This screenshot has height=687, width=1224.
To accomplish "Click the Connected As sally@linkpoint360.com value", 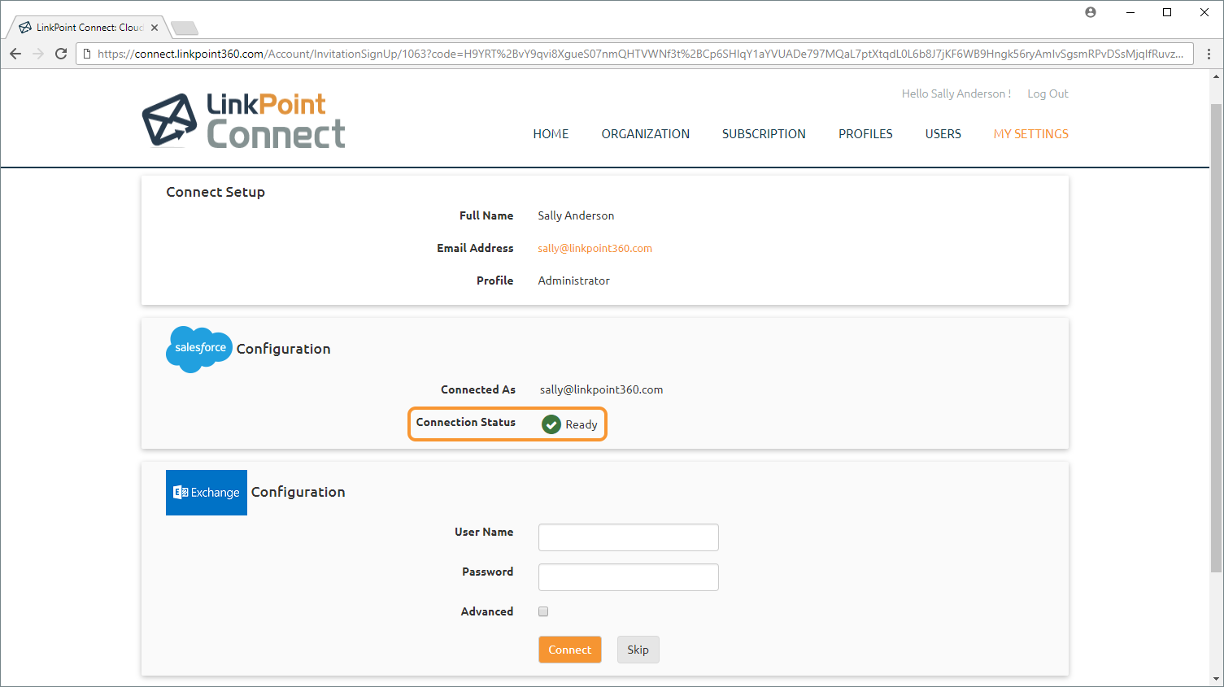I will pyautogui.click(x=601, y=389).
